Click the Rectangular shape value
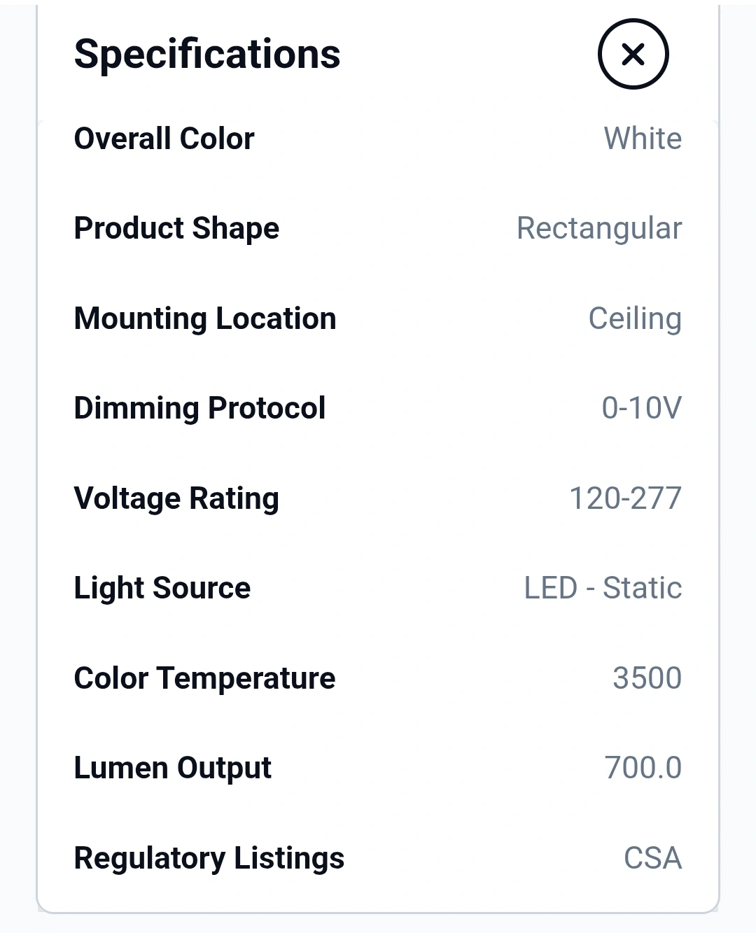 [599, 228]
